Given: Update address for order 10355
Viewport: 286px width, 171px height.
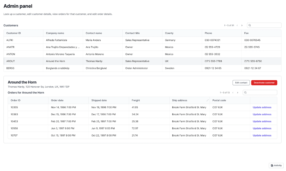Looking at the screenshot, I should pyautogui.click(x=262, y=107).
